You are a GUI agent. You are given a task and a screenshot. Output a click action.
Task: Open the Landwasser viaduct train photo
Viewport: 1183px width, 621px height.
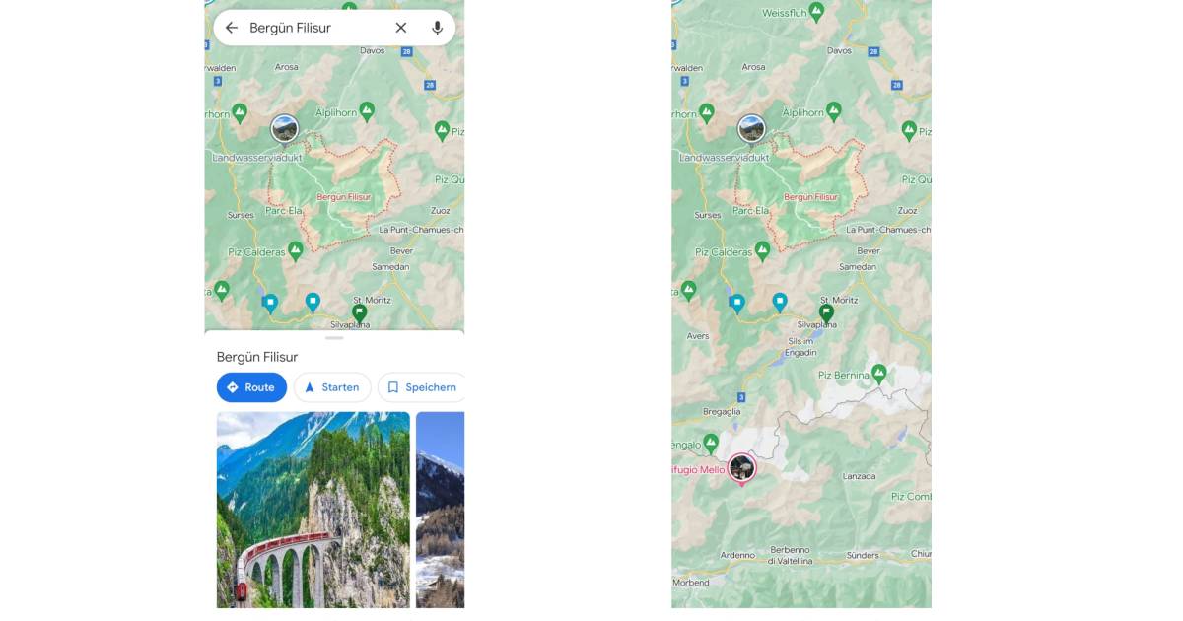pos(313,509)
